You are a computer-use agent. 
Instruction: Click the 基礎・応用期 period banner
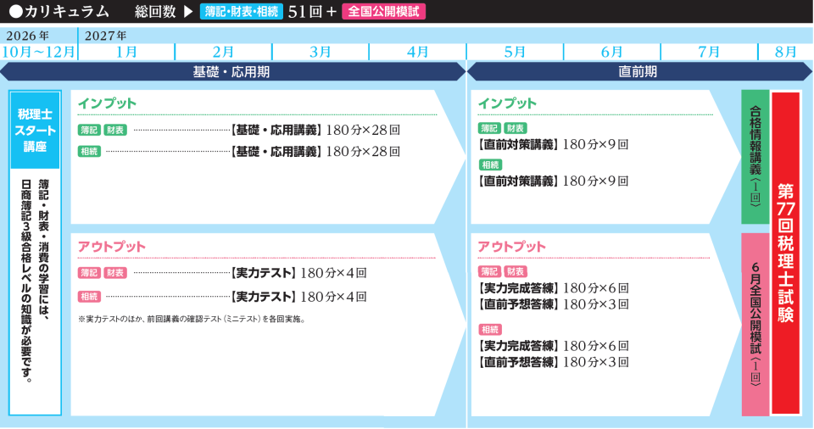pyautogui.click(x=232, y=72)
